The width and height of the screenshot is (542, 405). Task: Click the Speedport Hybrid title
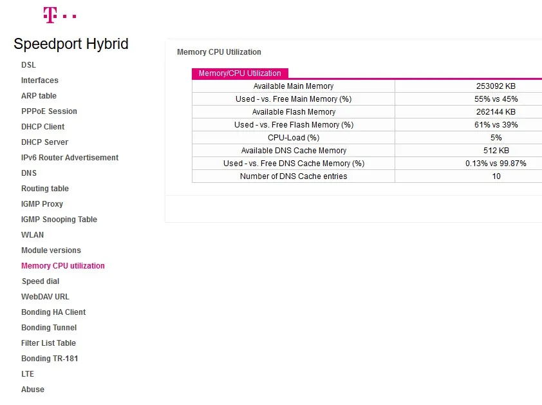click(71, 44)
